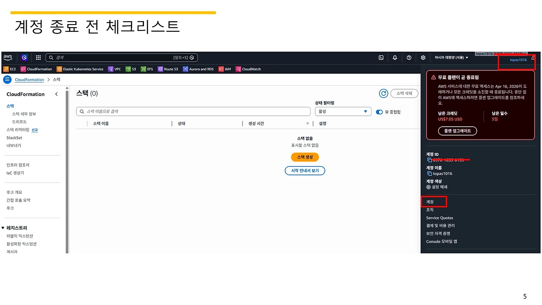This screenshot has height=305, width=542.
Task: Select 조직 in the account menu
Action: tap(430, 209)
